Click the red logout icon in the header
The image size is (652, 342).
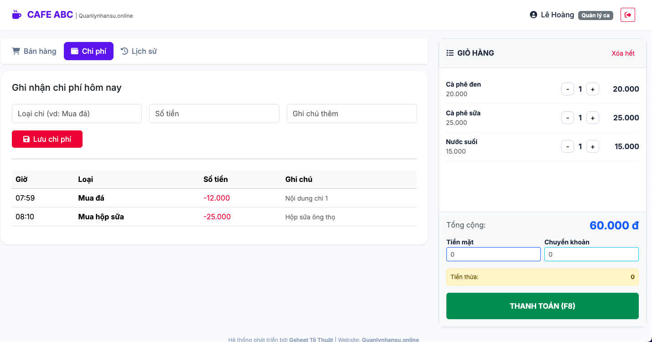[628, 15]
